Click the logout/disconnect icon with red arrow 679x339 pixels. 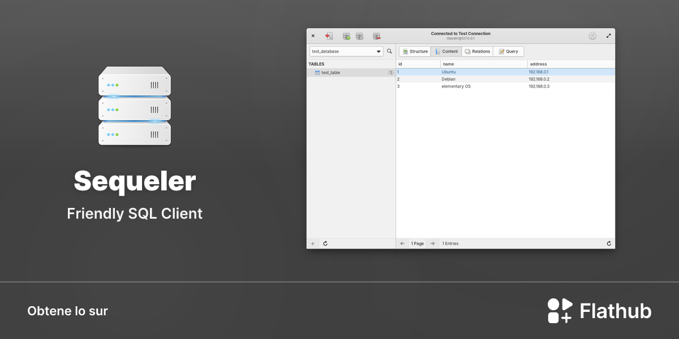click(329, 36)
